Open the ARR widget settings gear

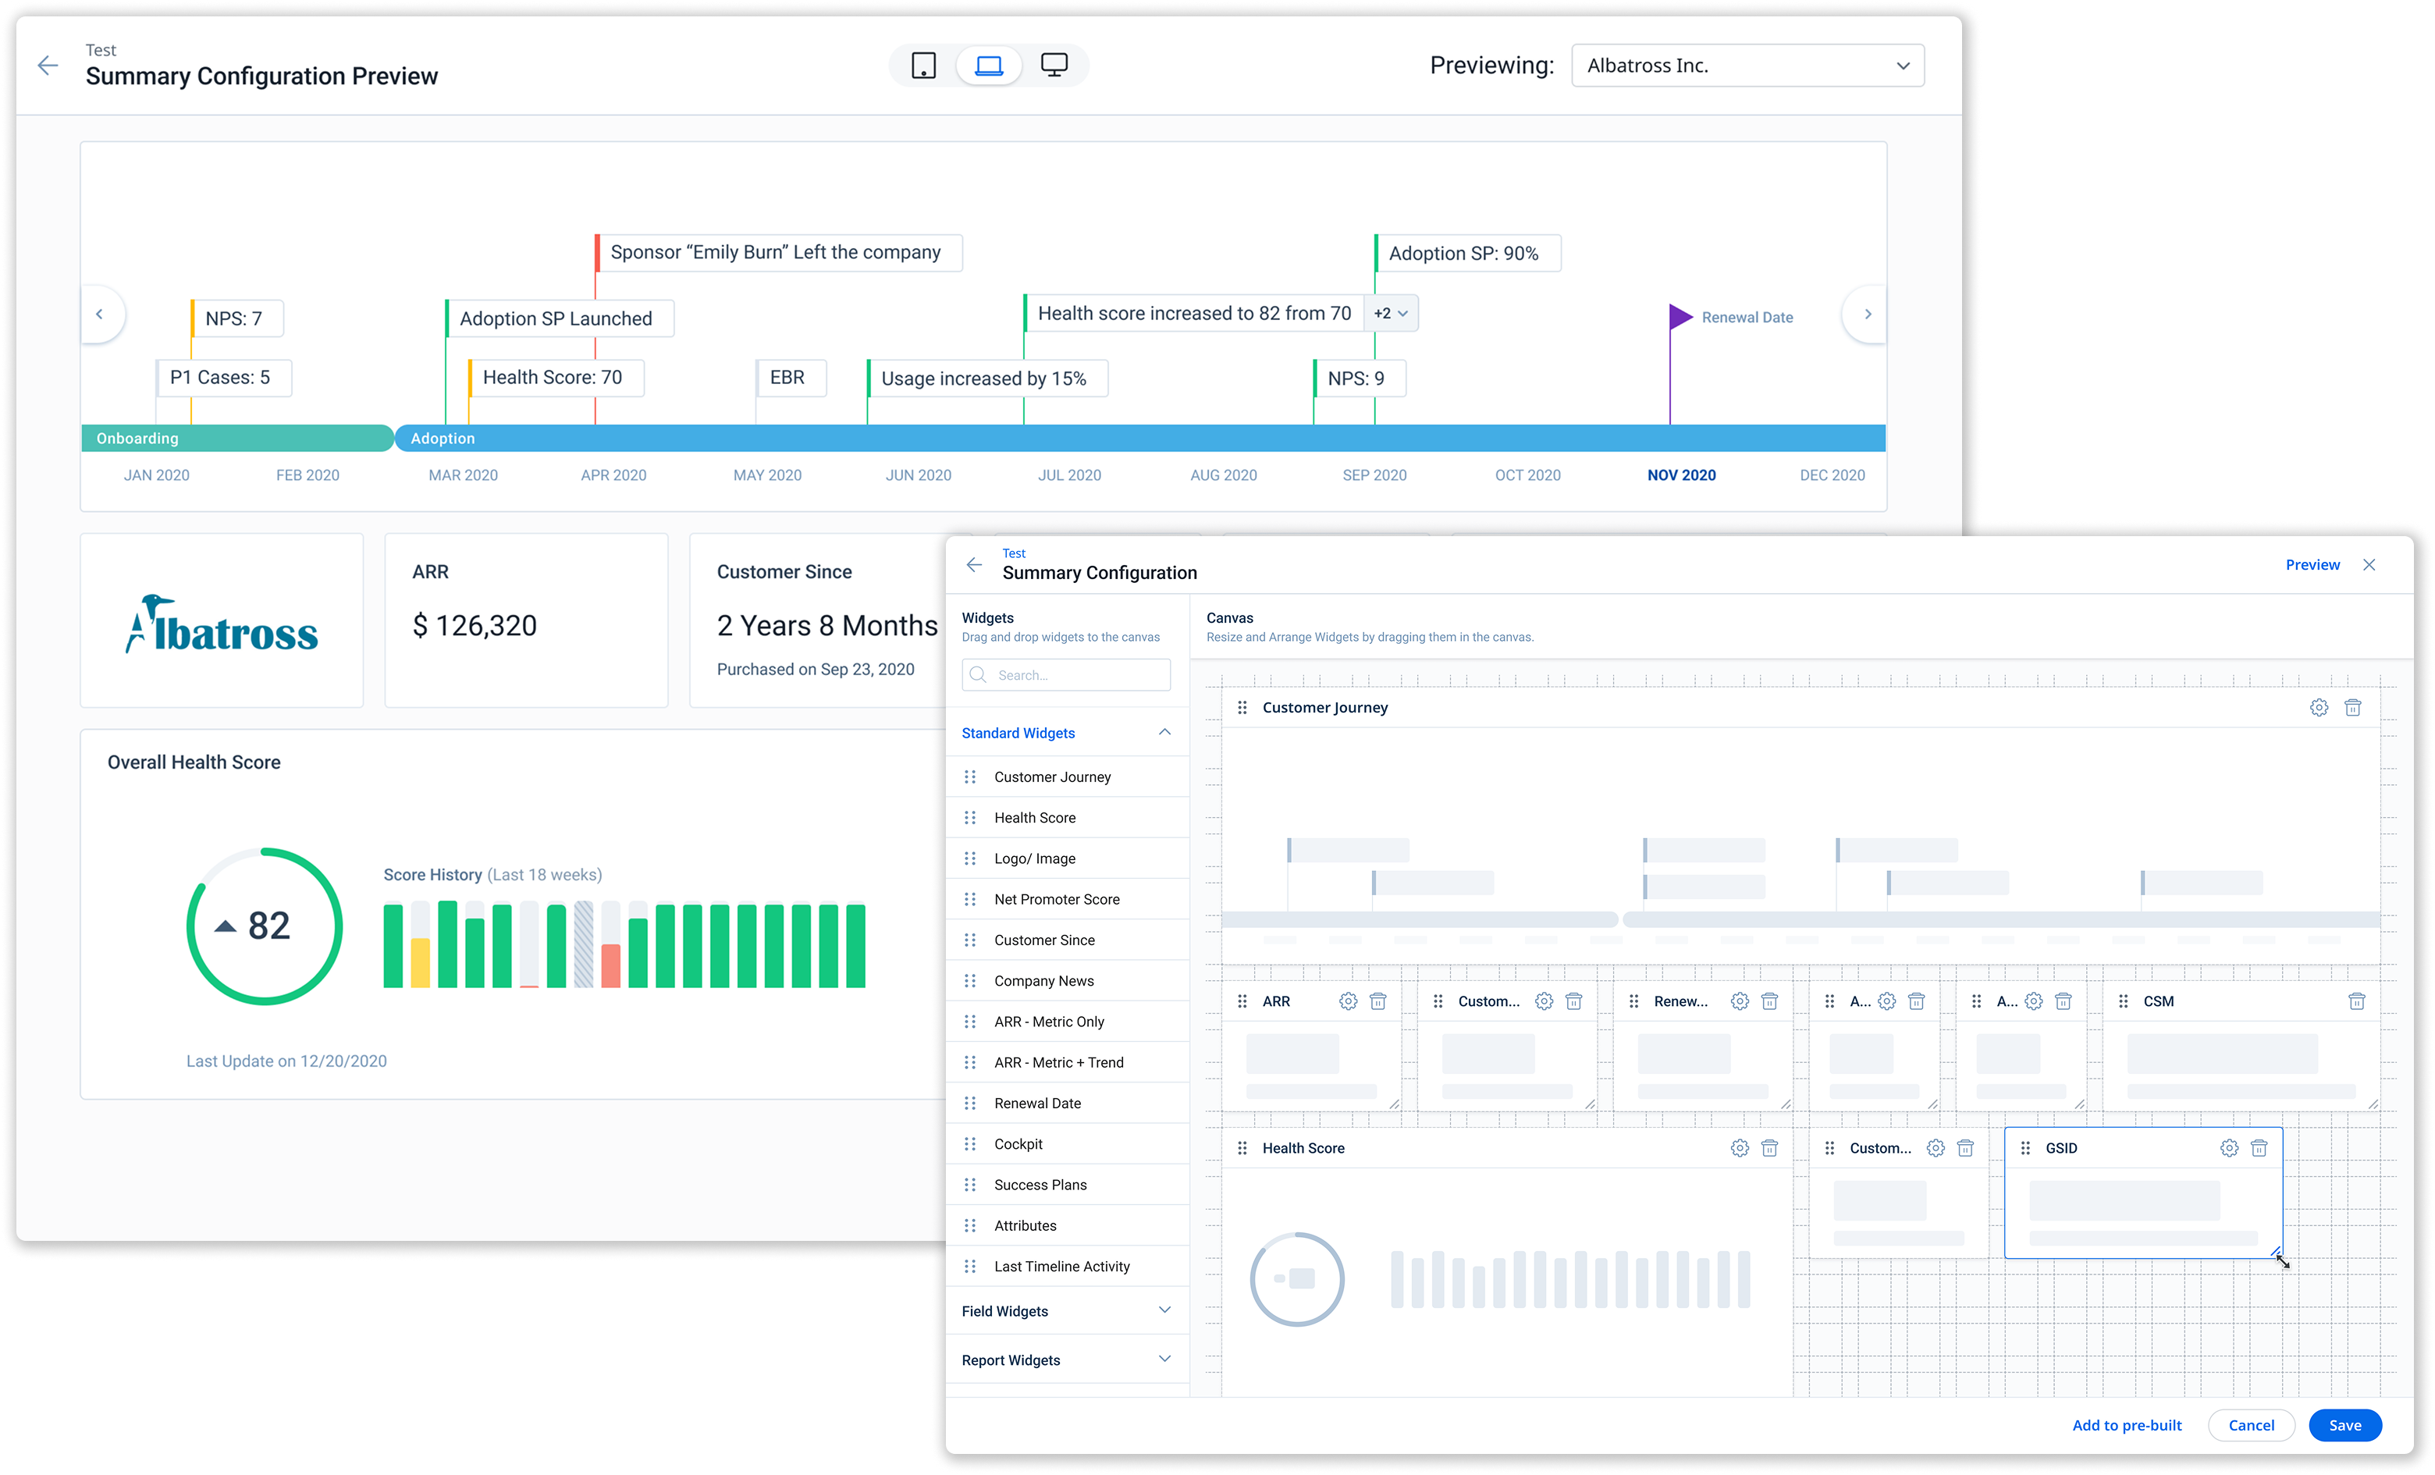point(1347,1001)
